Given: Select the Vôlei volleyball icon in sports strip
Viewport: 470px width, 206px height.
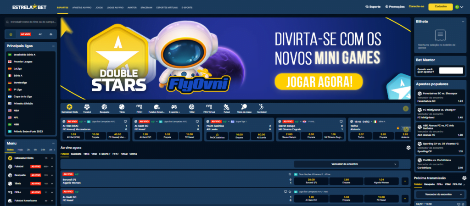Looking at the screenshot, I should (x=191, y=107).
